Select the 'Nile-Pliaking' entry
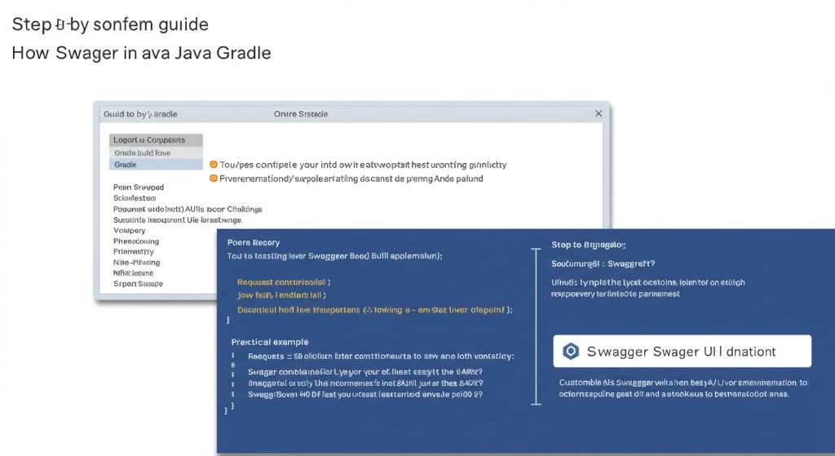Viewport: 835px width, 456px height. 137,263
